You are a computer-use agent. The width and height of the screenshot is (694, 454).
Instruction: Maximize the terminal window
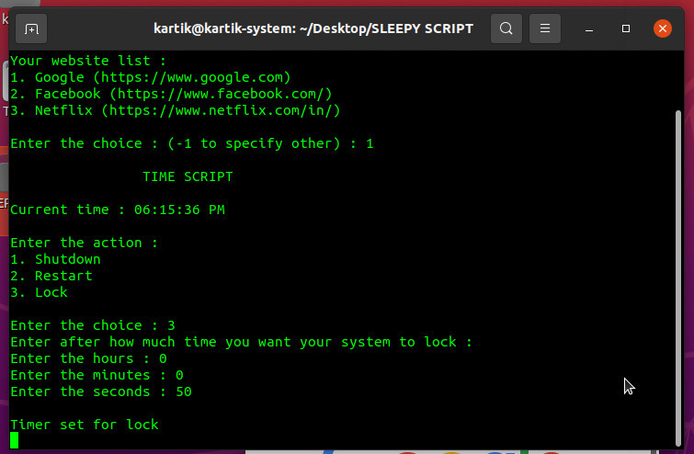[x=626, y=28]
